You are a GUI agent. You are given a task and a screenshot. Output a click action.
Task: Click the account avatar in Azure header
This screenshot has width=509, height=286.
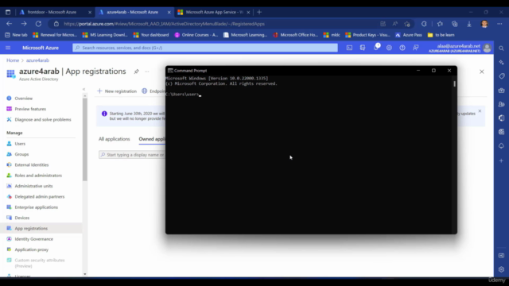(487, 48)
